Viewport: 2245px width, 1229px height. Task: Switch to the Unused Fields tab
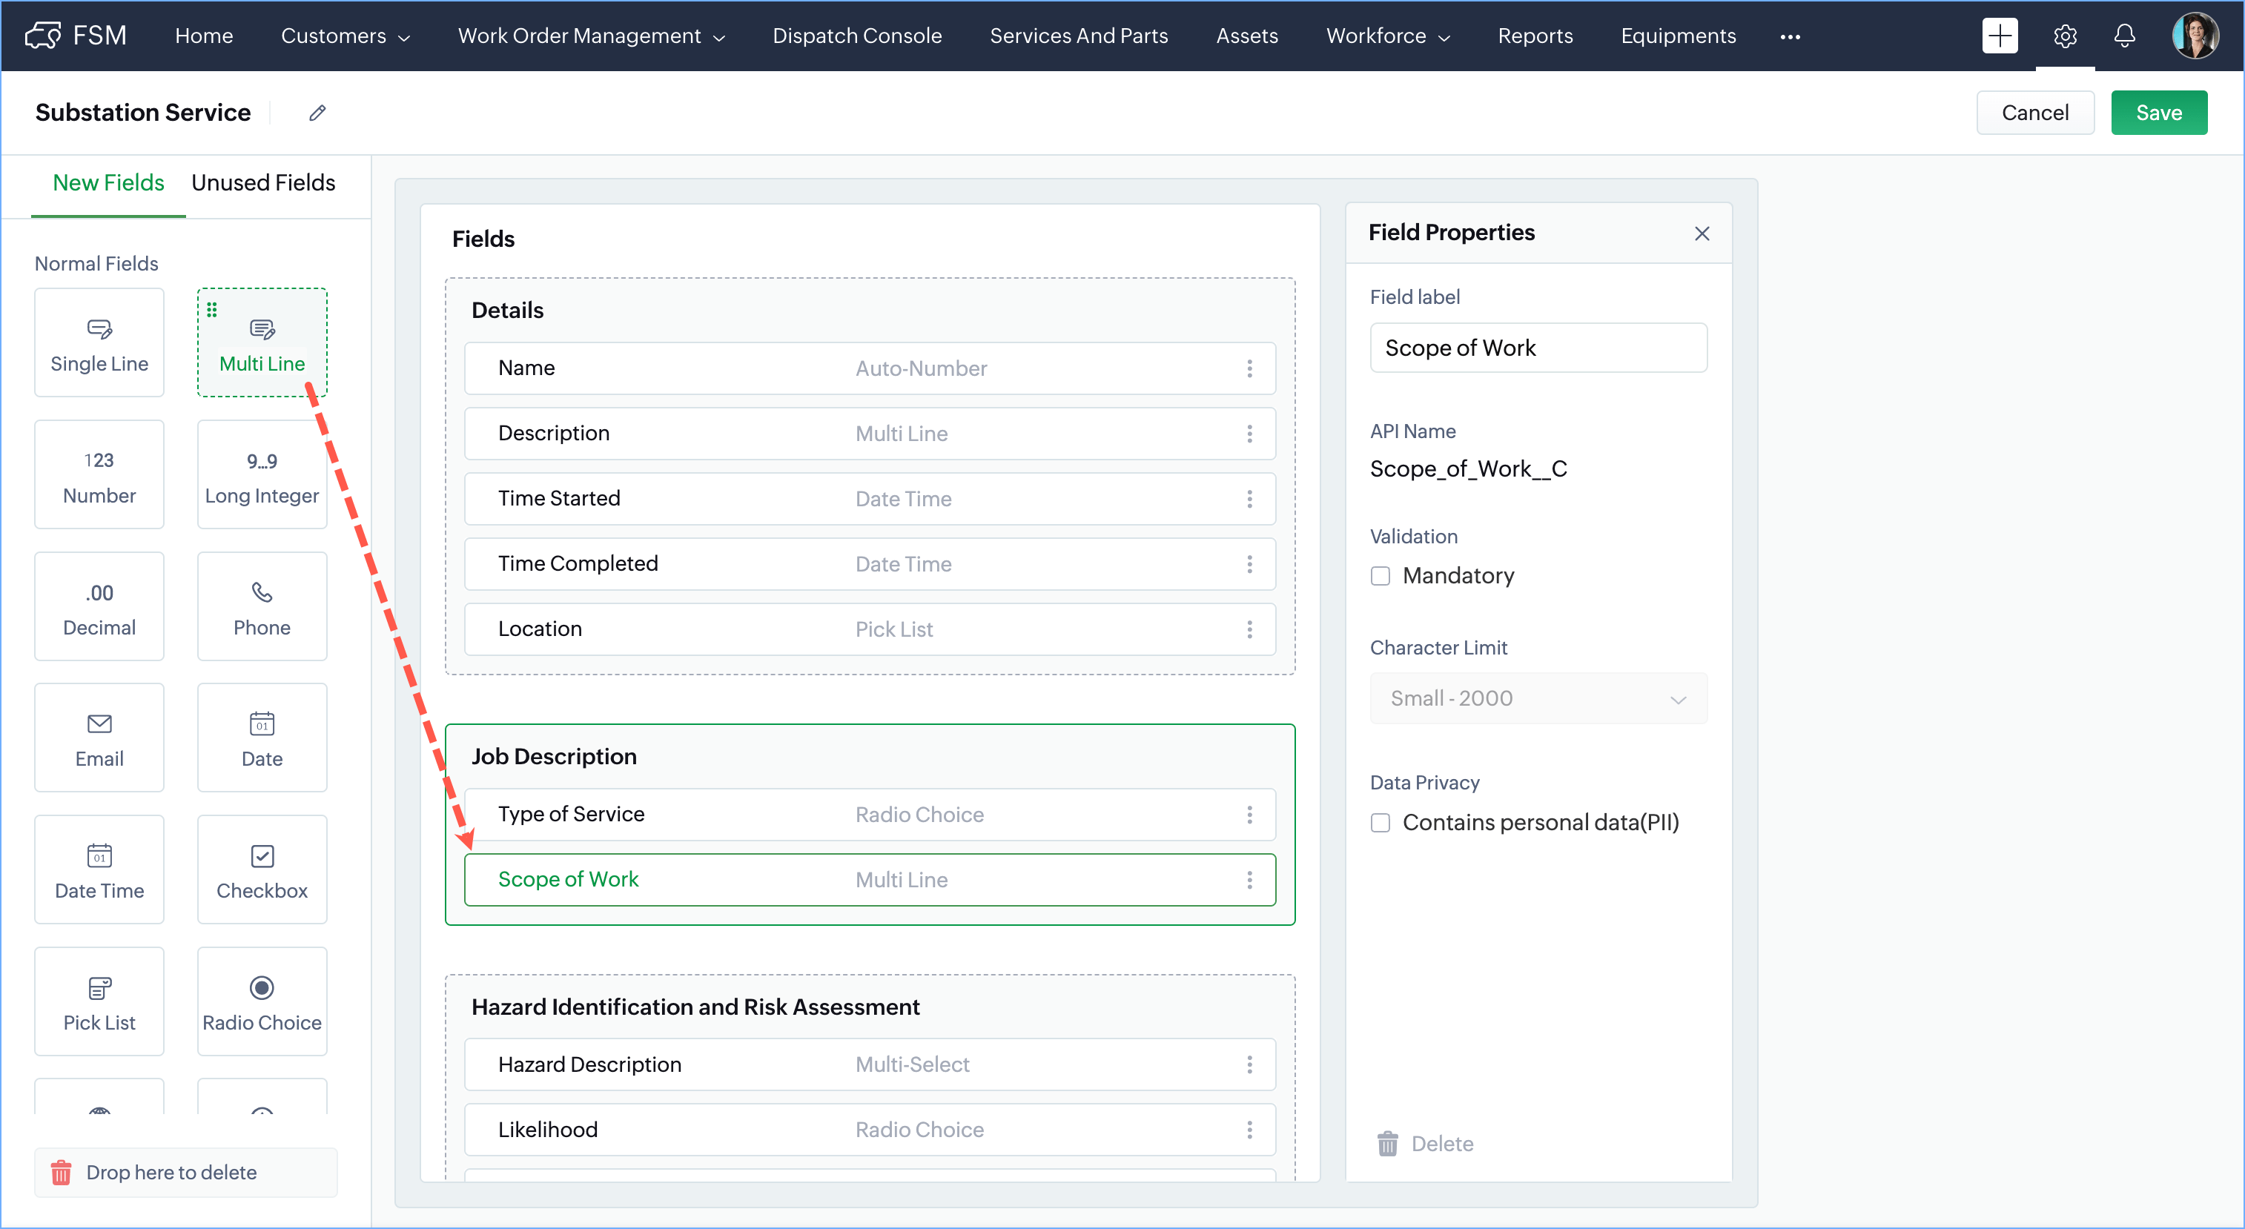[263, 183]
